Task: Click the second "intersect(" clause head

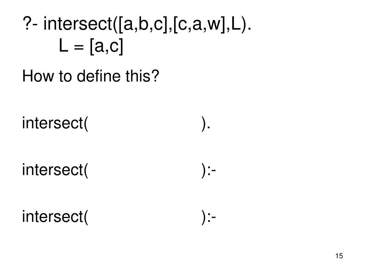Action: (x=55, y=170)
